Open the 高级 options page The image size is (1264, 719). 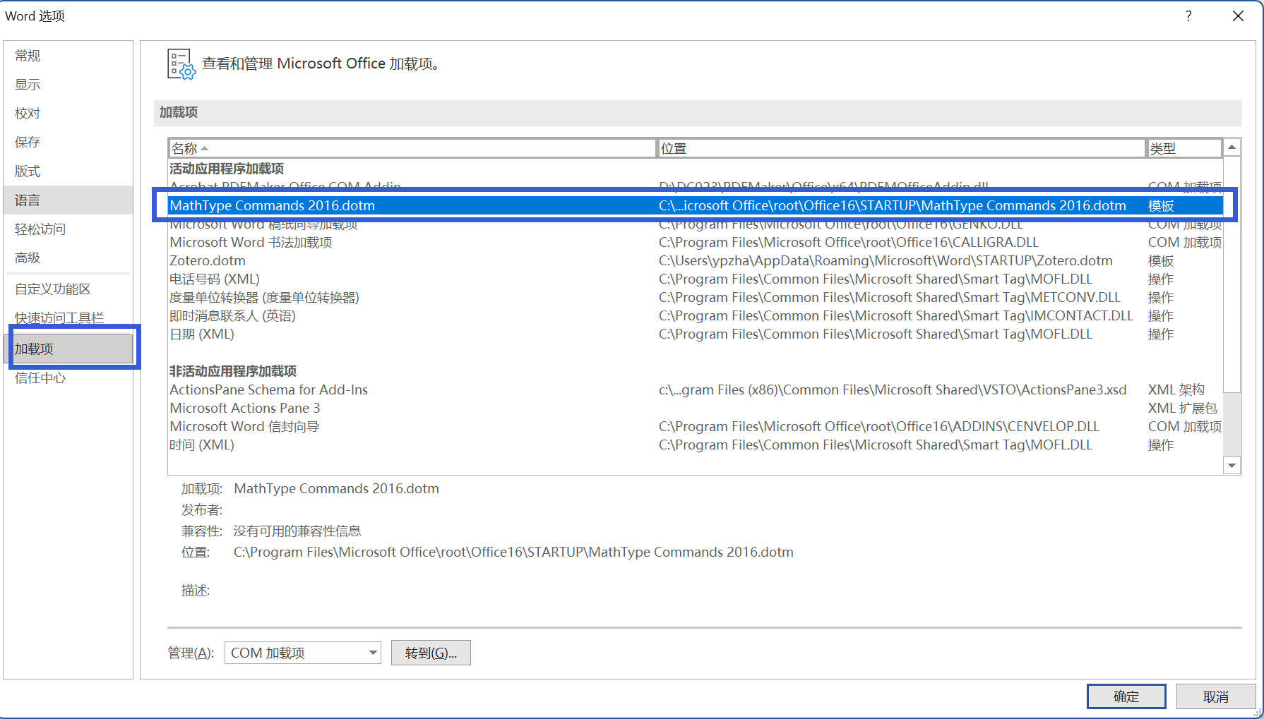(x=68, y=258)
